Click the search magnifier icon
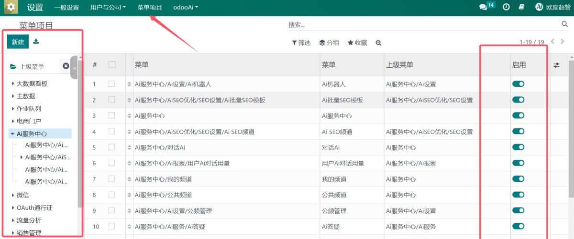This screenshot has height=239, width=574. click(x=564, y=24)
